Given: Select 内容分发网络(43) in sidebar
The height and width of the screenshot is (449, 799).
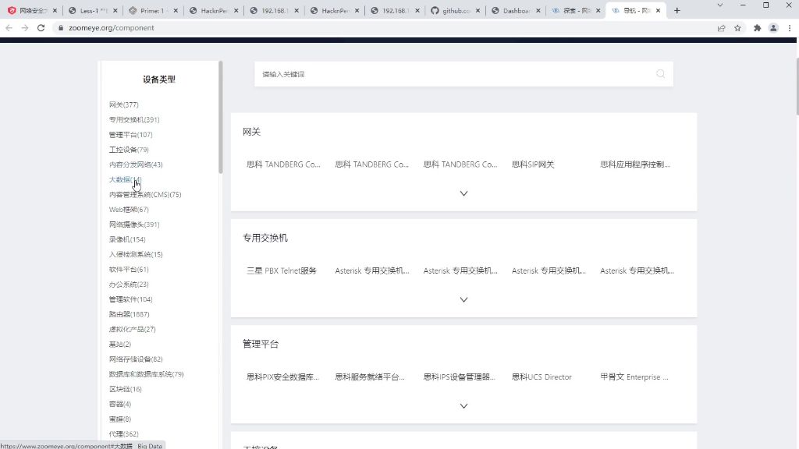Looking at the screenshot, I should 136,164.
